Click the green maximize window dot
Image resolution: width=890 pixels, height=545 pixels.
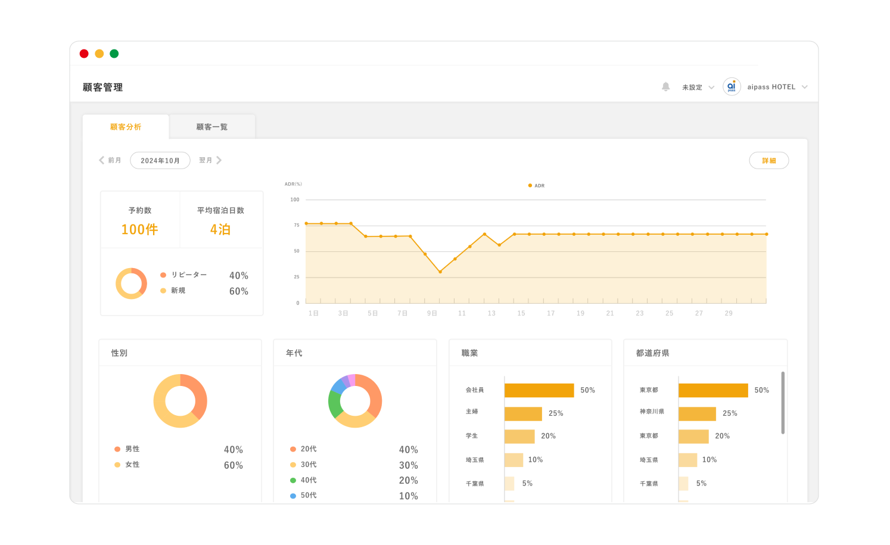pyautogui.click(x=114, y=54)
